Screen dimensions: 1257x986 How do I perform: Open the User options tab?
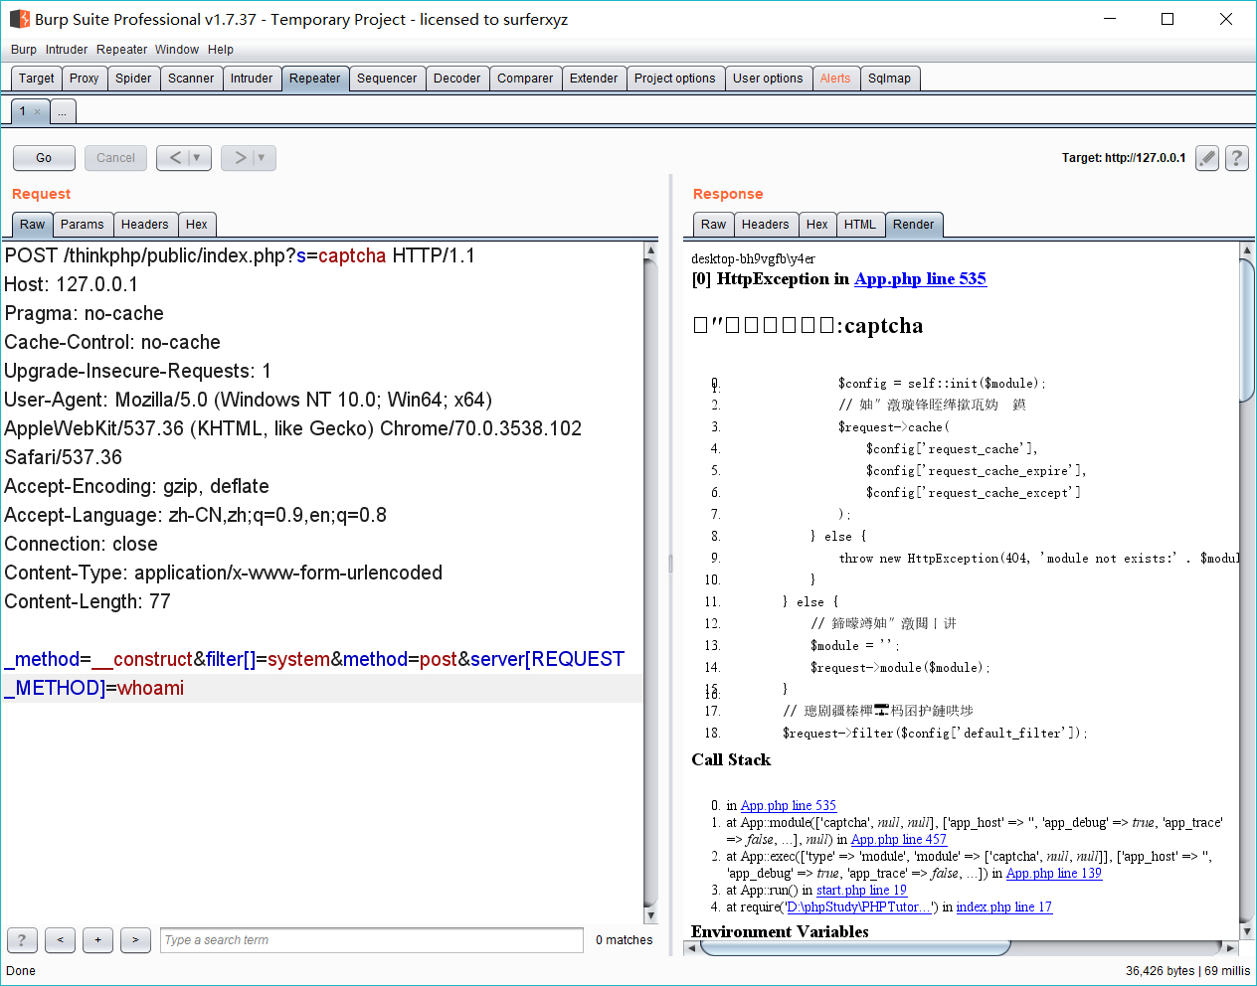768,79
